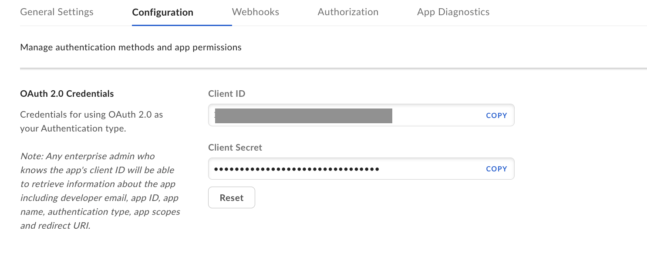Select the redacted Client ID text
The height and width of the screenshot is (263, 647).
(x=303, y=116)
